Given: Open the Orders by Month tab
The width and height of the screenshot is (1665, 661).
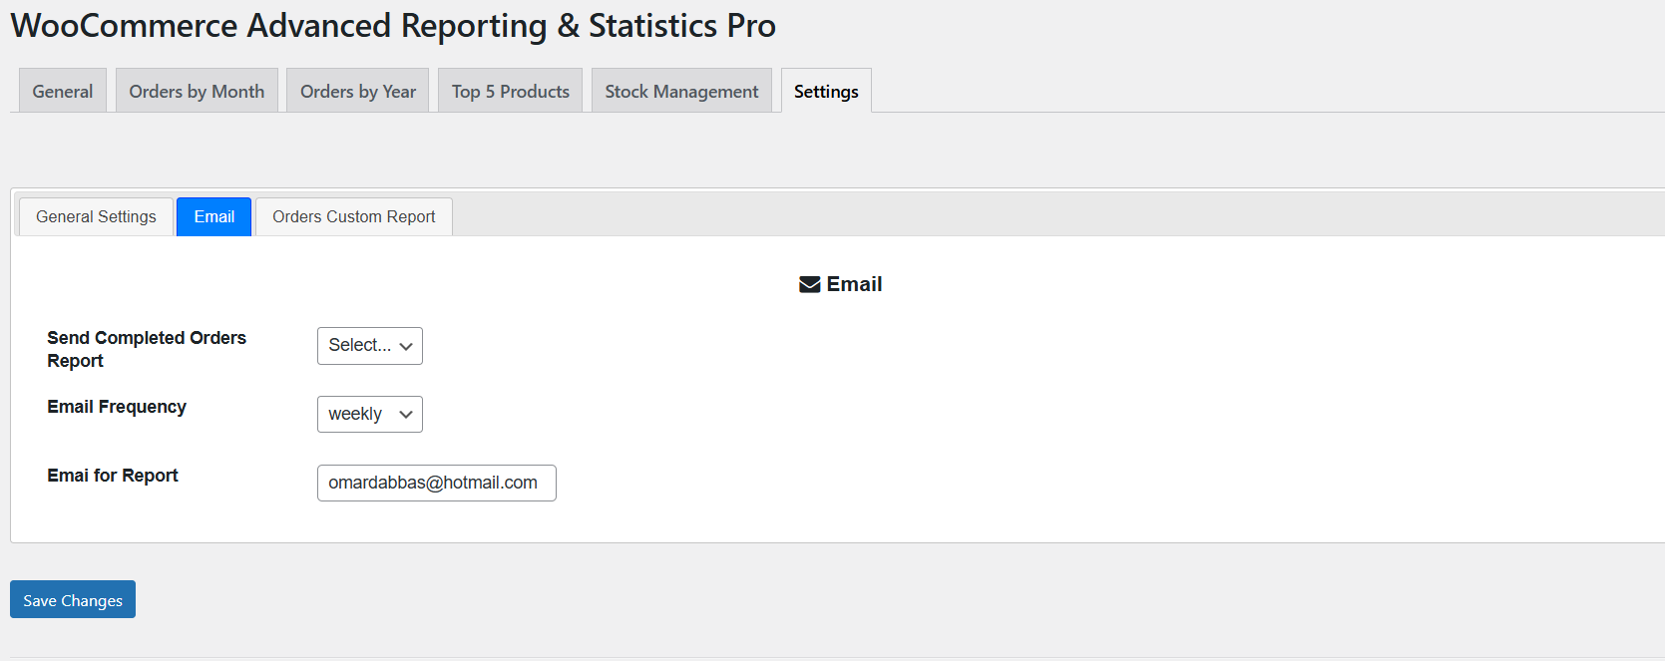Looking at the screenshot, I should [x=196, y=90].
